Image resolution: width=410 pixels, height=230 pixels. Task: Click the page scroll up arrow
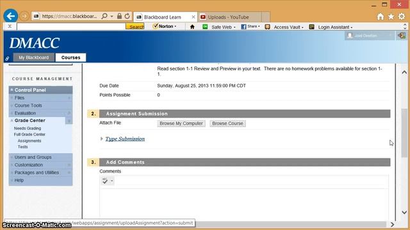404,72
